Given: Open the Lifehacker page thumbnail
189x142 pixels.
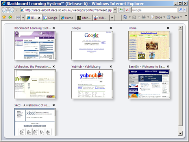Looking at the screenshot, I should (x=35, y=84).
